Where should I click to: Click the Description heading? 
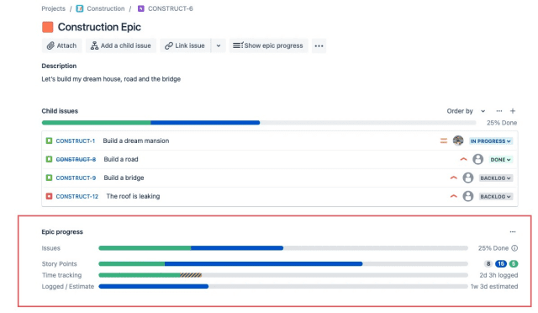(59, 66)
